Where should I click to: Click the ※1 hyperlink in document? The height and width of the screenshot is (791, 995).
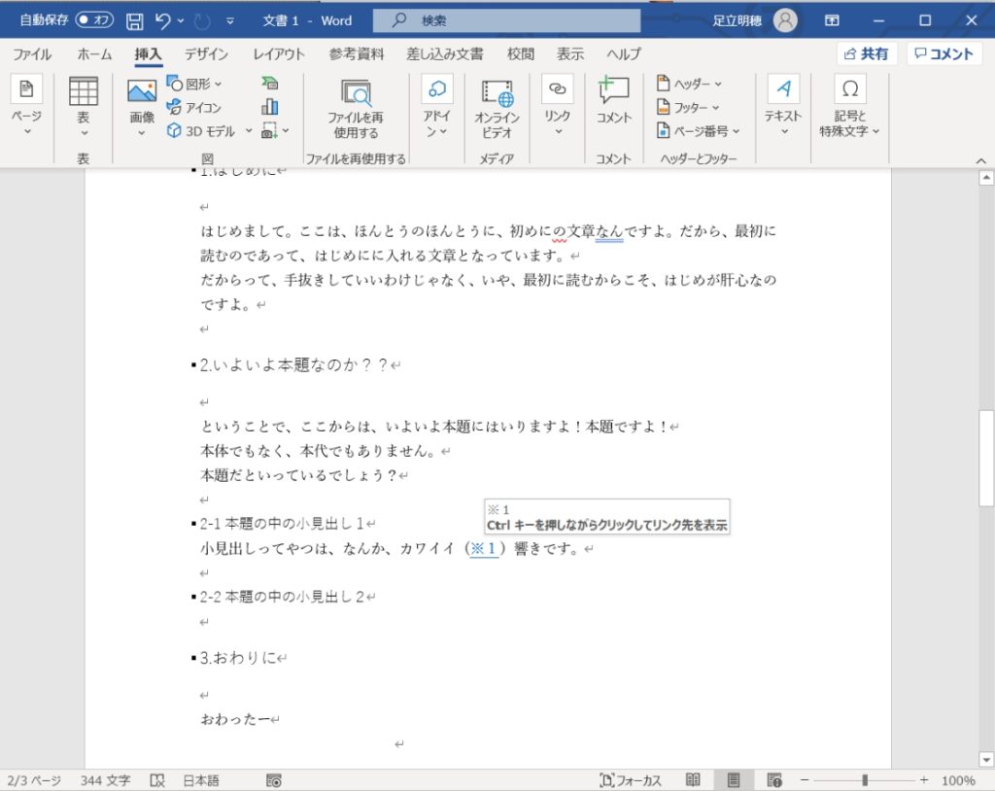pyautogui.click(x=483, y=549)
